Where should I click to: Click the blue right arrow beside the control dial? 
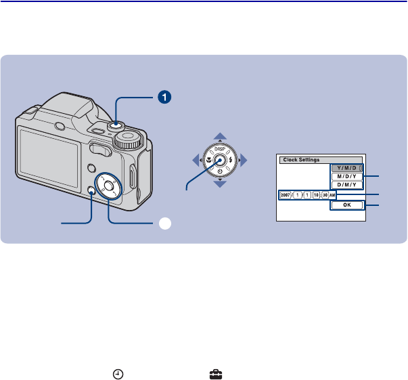click(244, 160)
